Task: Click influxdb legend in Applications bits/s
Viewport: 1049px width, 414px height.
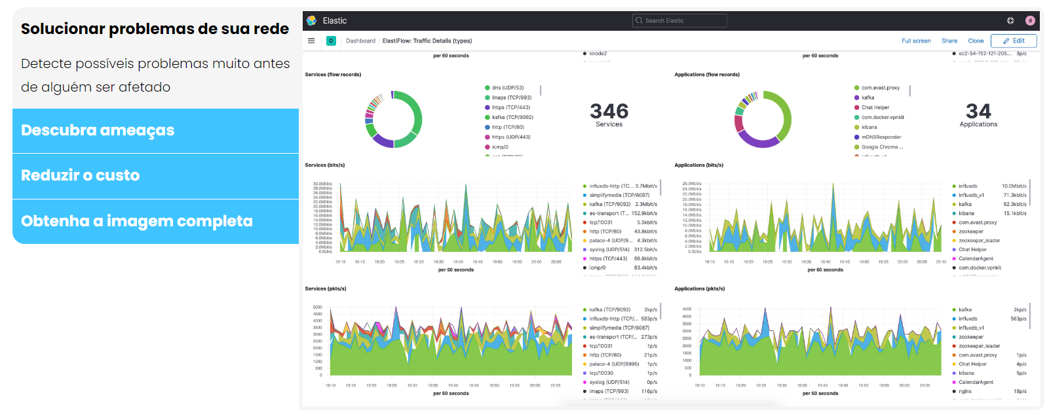Action: (x=989, y=186)
